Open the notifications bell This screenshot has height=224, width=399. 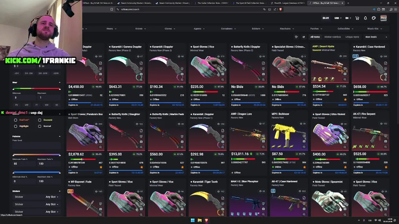365,18
